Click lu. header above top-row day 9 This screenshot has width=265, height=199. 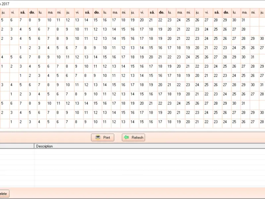point(40,12)
